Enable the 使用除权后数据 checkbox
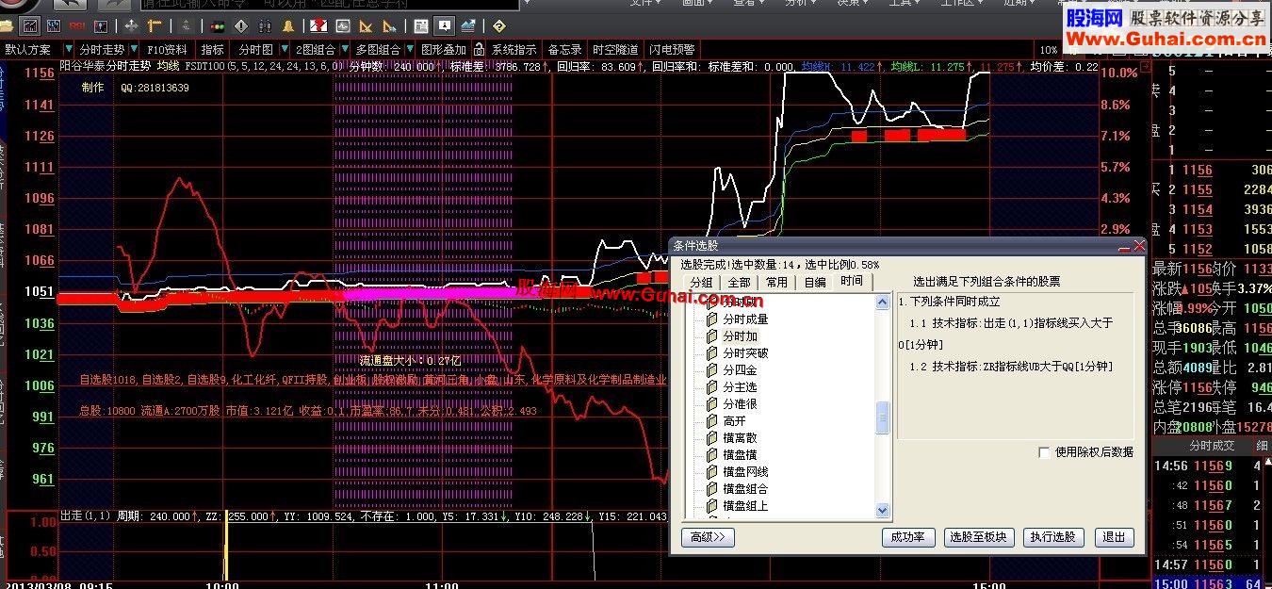 click(x=1044, y=452)
